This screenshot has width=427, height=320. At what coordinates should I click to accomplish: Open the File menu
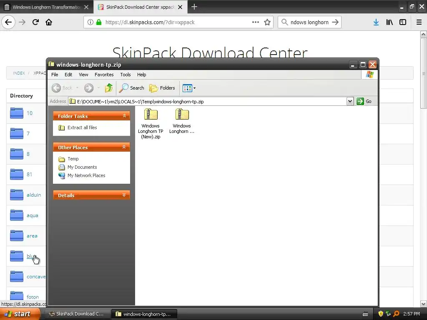click(55, 75)
